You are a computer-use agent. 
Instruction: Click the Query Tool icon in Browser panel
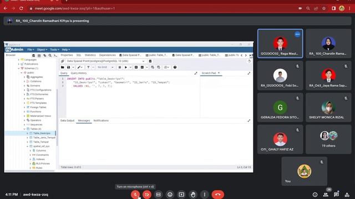33,55
